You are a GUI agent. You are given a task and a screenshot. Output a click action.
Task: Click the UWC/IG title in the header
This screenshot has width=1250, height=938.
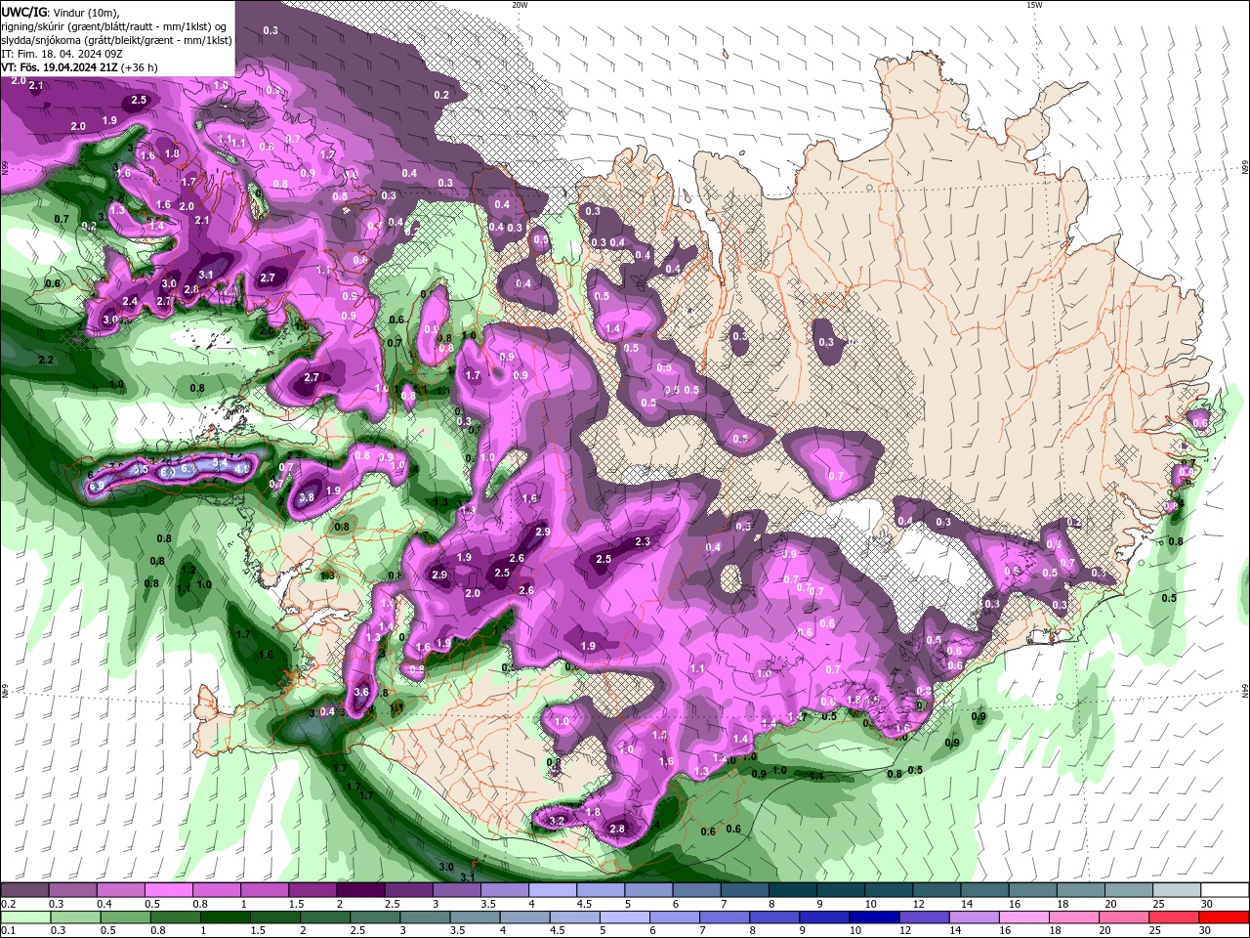[x=23, y=12]
